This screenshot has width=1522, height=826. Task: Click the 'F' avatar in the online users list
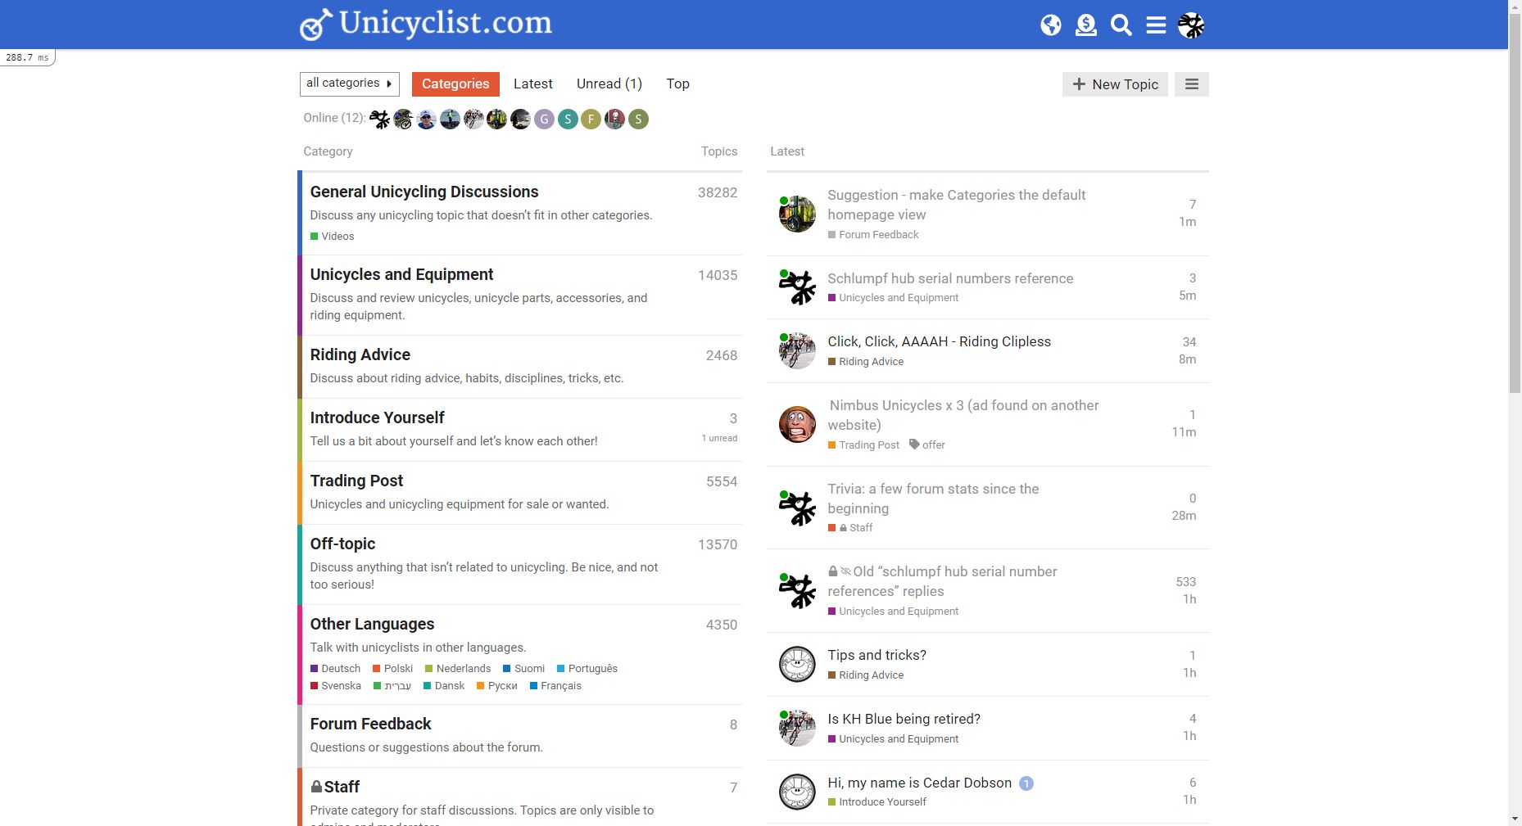click(x=591, y=120)
